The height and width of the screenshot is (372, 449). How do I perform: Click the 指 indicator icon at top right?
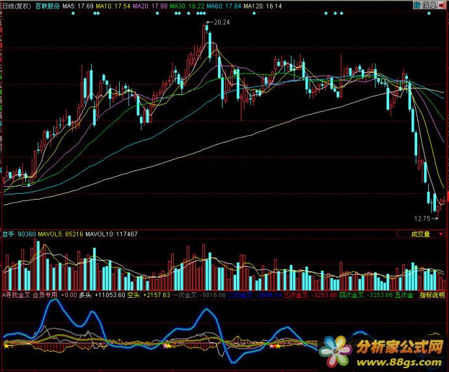(416, 5)
